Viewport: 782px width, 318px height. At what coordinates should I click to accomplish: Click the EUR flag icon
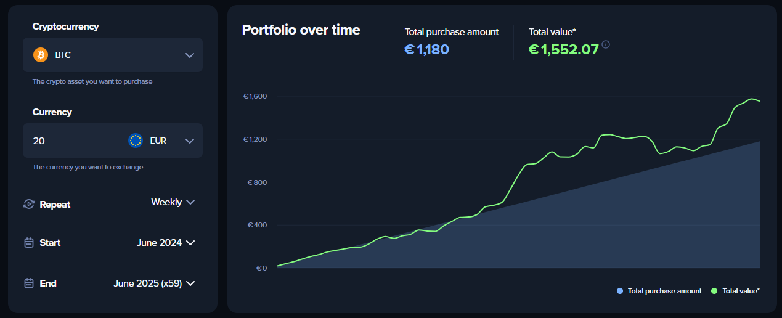136,141
